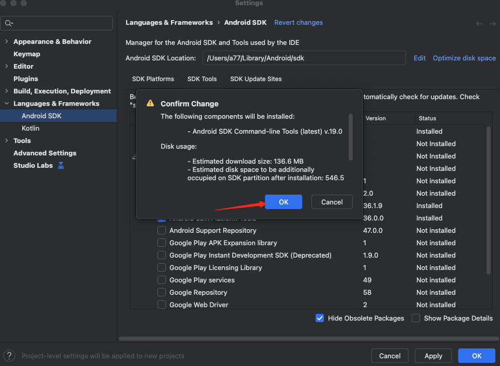The width and height of the screenshot is (500, 366).
Task: Open Studio Labs settings
Action: 33,166
